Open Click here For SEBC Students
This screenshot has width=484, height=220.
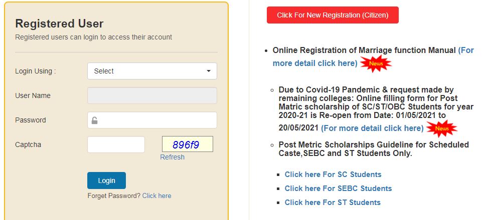(338, 188)
